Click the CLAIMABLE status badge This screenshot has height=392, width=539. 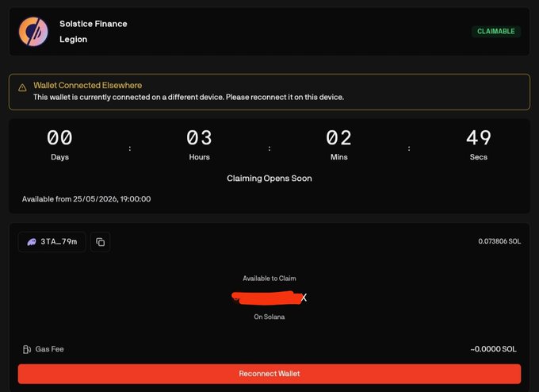(x=496, y=31)
